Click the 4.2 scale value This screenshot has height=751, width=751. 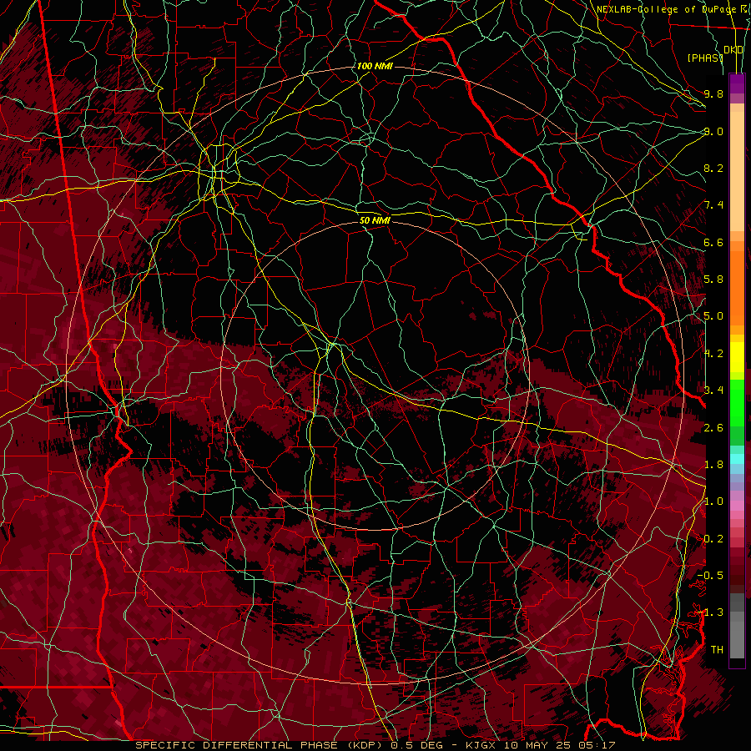713,354
